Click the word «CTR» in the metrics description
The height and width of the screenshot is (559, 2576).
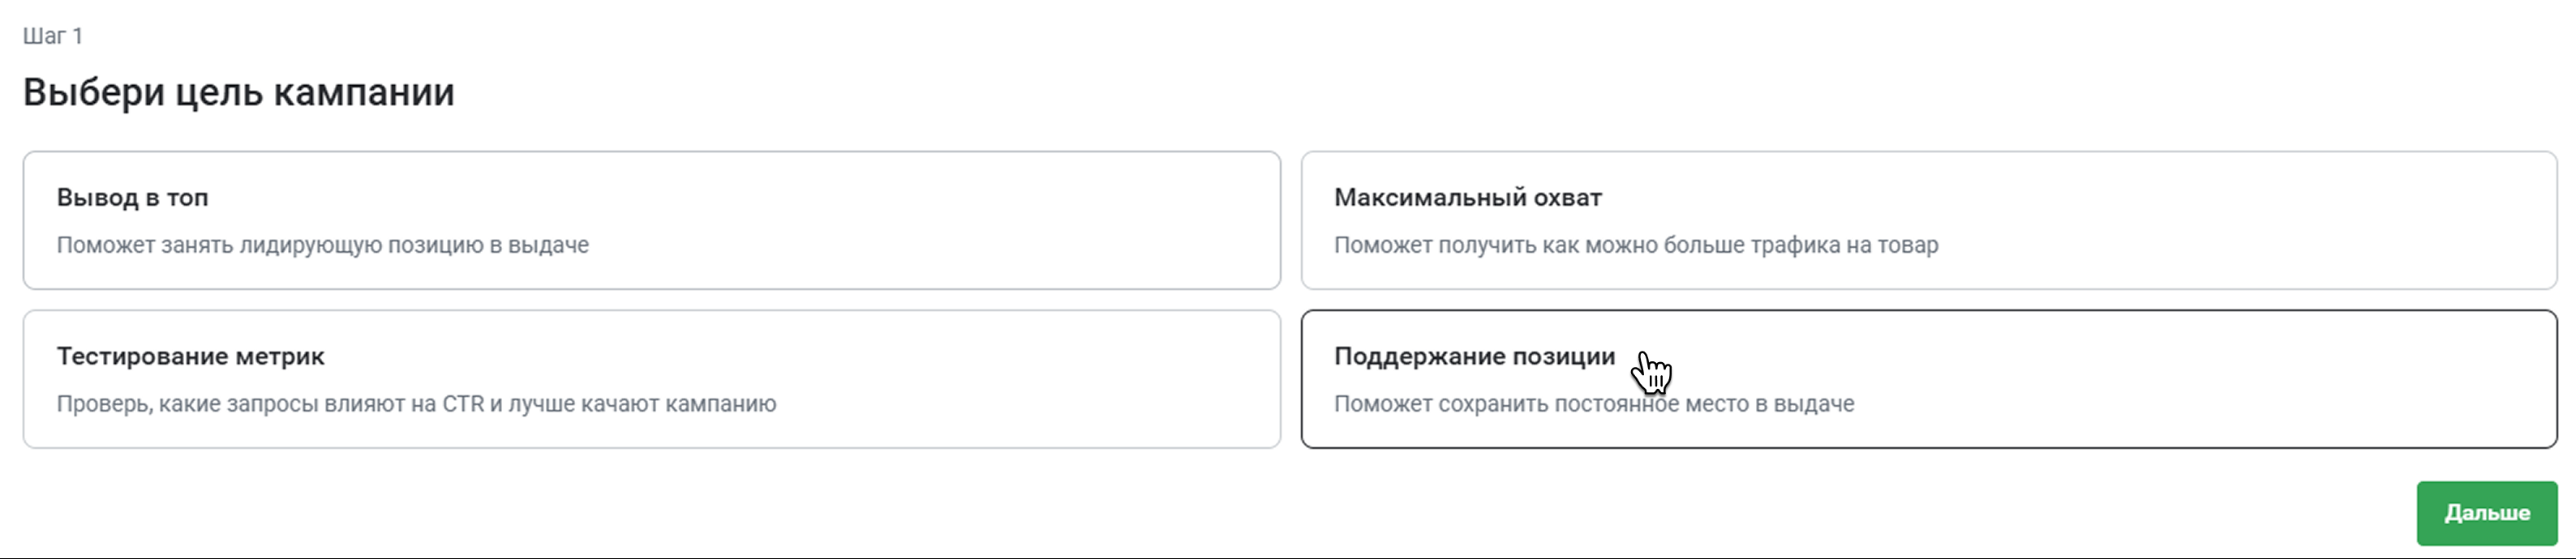pos(463,403)
